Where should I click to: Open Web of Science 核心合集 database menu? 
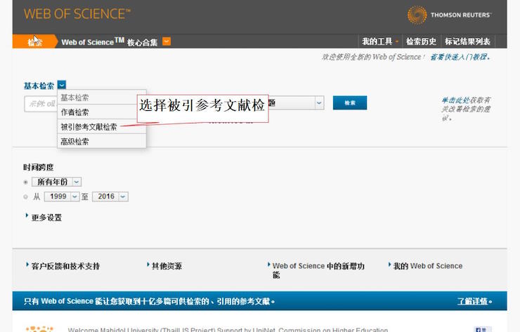coord(110,42)
